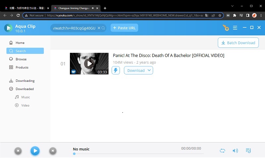This screenshot has height=158, width=265.
Task: Bookmark this page with the star
Action: tap(220, 15)
